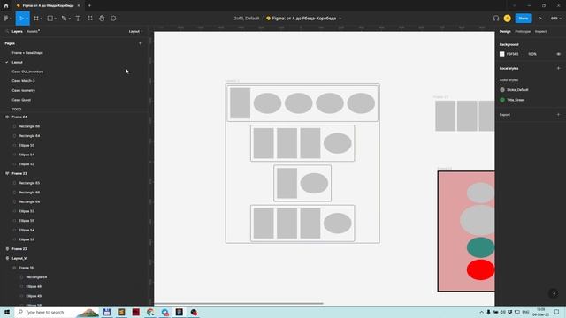Add an export setting with plus
The height and width of the screenshot is (318, 566).
click(x=558, y=115)
